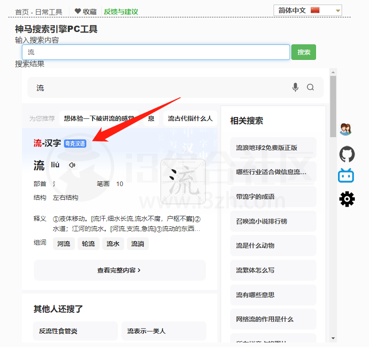Open related search 流是什么动物
Screen dimensions: 369x347
273,246
